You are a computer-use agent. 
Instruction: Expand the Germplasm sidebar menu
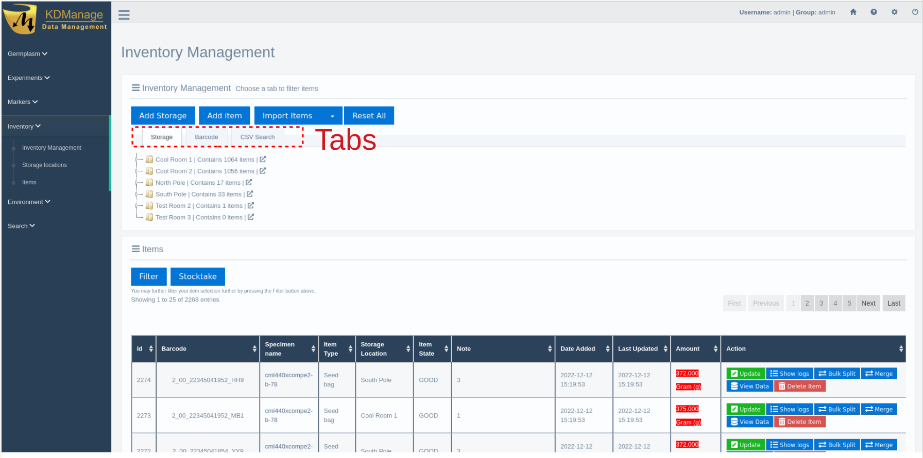point(27,54)
